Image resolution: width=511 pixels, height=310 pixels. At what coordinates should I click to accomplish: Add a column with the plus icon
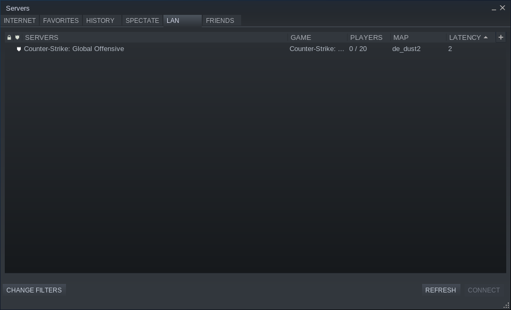tap(501, 37)
